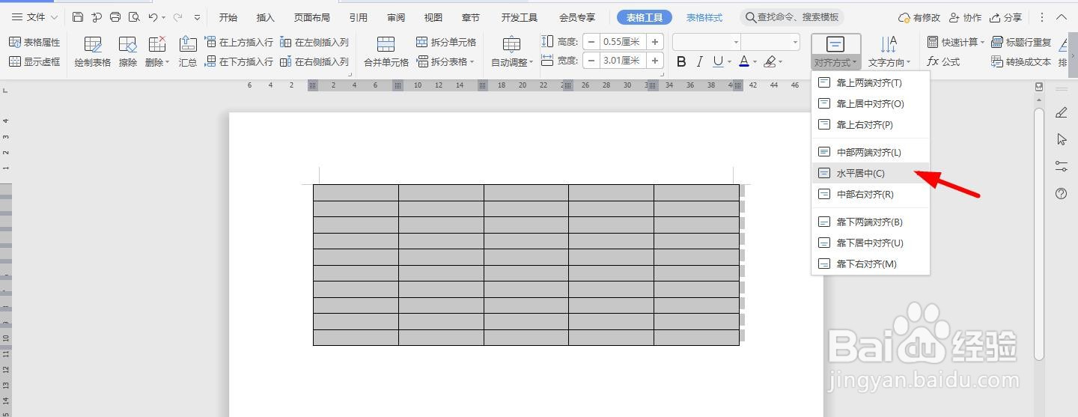This screenshot has height=417, width=1078.
Task: Select align middle justified (中部两端对齐)
Action: pyautogui.click(x=871, y=153)
